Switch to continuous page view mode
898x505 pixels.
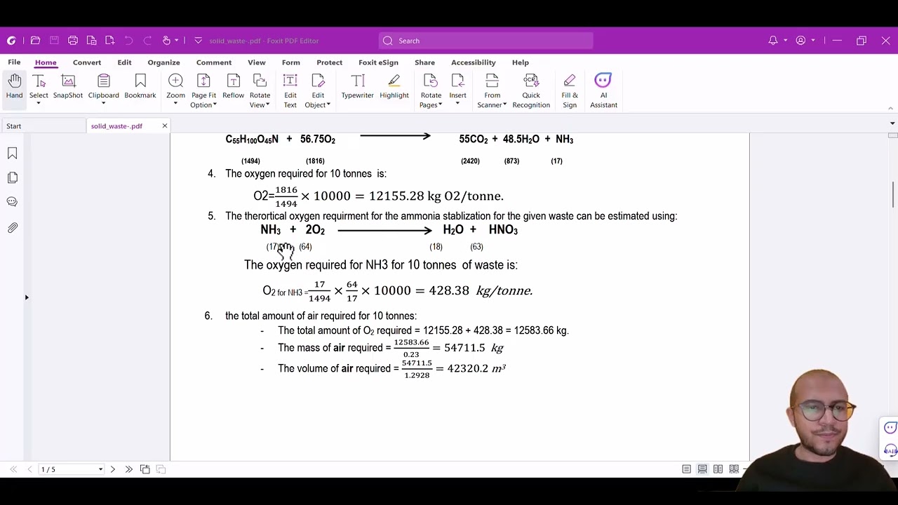point(702,469)
